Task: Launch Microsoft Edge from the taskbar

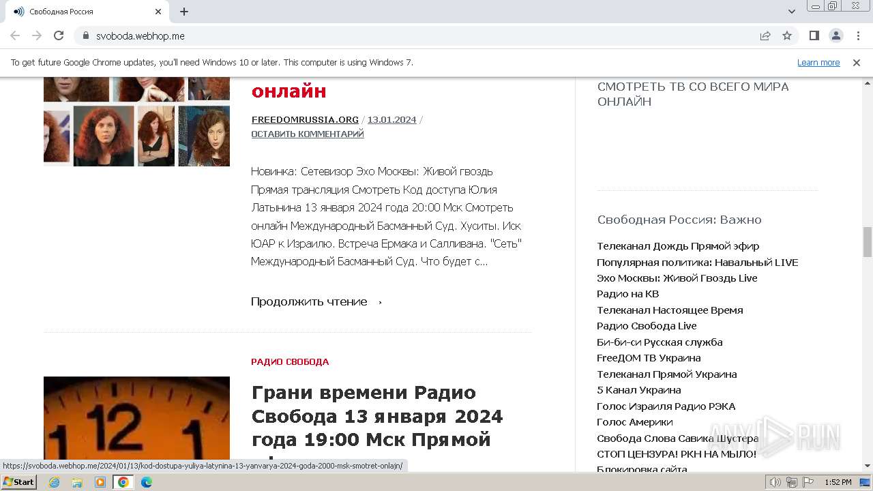Action: point(147,482)
